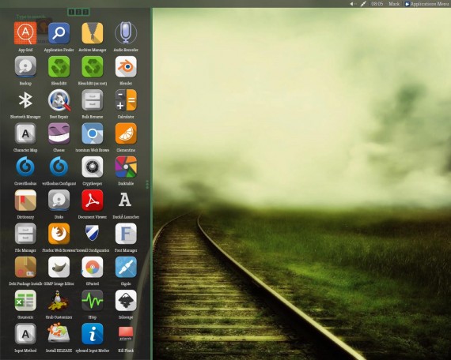Screen dimensions: 451x360
Task: Launch Inkscape from the grid
Action: (126, 300)
